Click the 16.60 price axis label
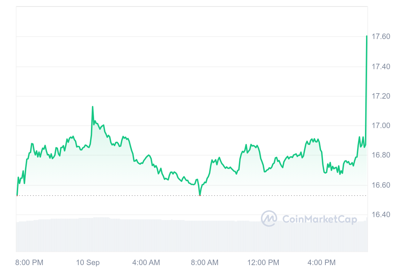The width and height of the screenshot is (412, 274). pos(381,185)
